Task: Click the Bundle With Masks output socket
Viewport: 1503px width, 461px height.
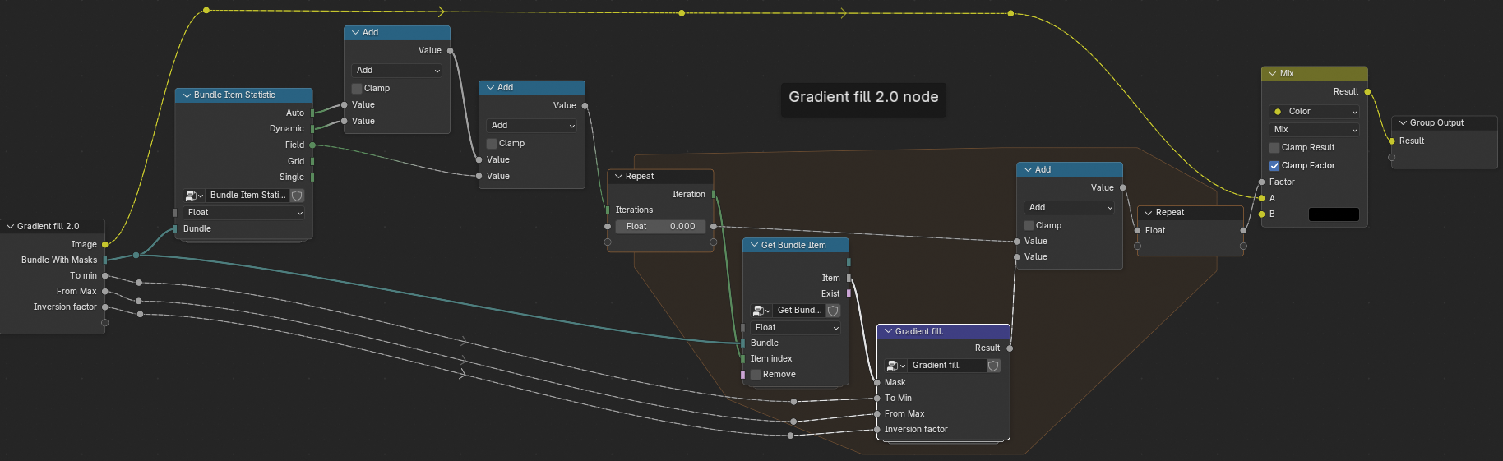Action: pos(105,260)
